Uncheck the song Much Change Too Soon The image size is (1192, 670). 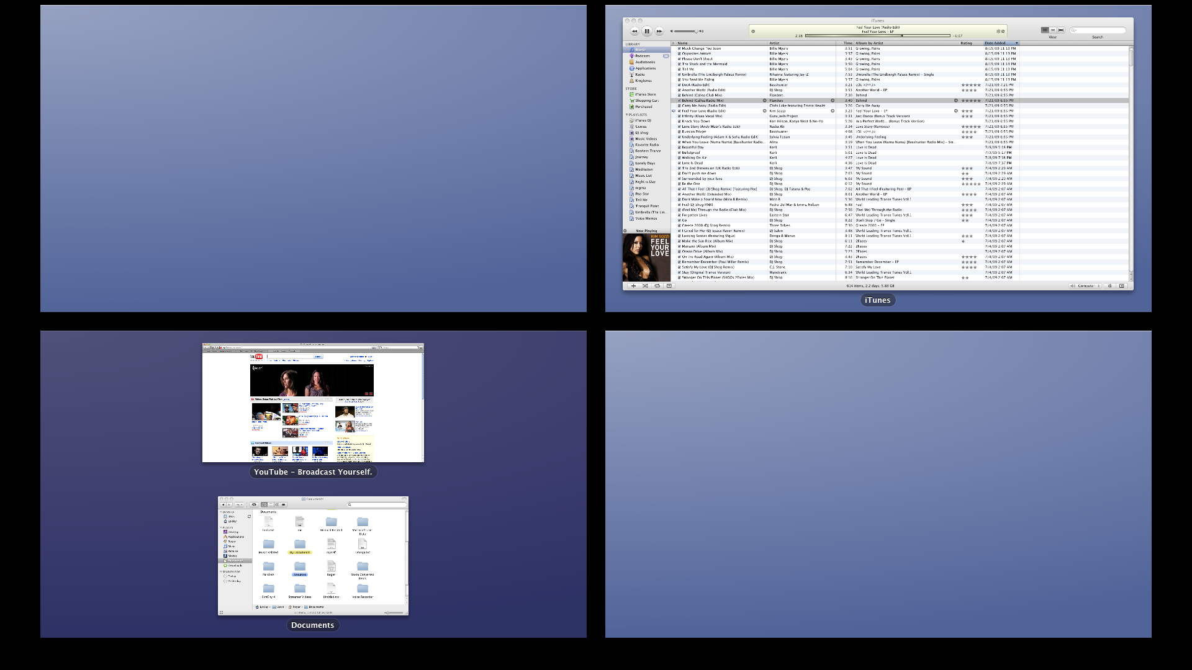679,48
